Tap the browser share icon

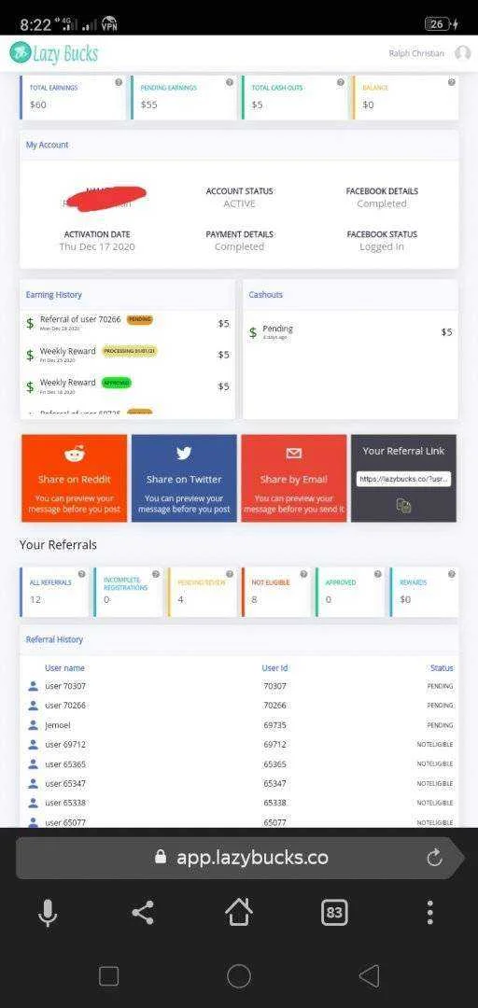[x=143, y=912]
